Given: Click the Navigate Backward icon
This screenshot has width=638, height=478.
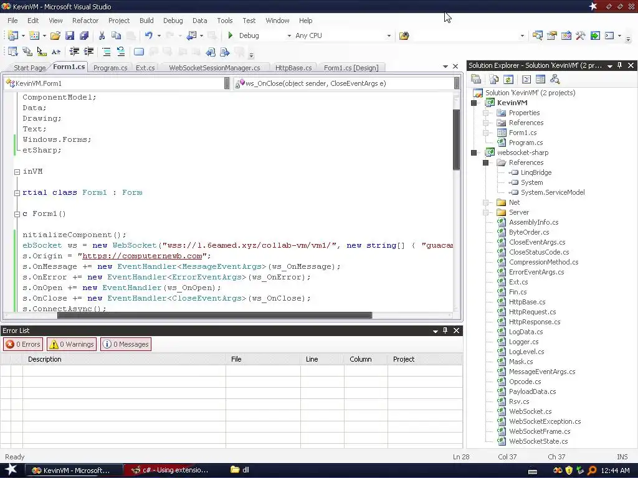Looking at the screenshot, I should [192, 35].
